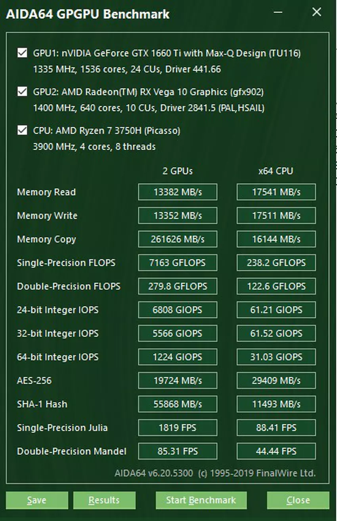Uncheck the GPU1 GeForce GTX 1660 Ti checkbox

tap(22, 53)
